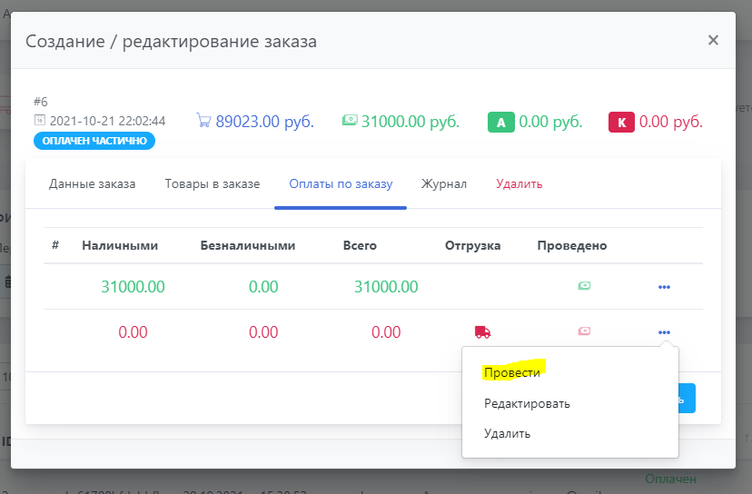Viewport: 752px width, 494px height.
Task: Click the Оплачен частично status badge
Action: (94, 141)
